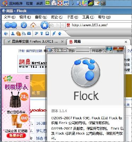
Task: Click the 登录 login button
Action: [x=119, y=51]
